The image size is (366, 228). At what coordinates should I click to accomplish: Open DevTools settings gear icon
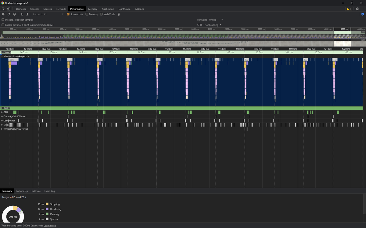(x=357, y=9)
